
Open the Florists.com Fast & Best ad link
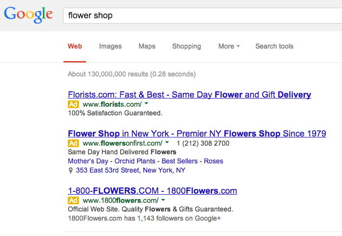click(x=190, y=95)
